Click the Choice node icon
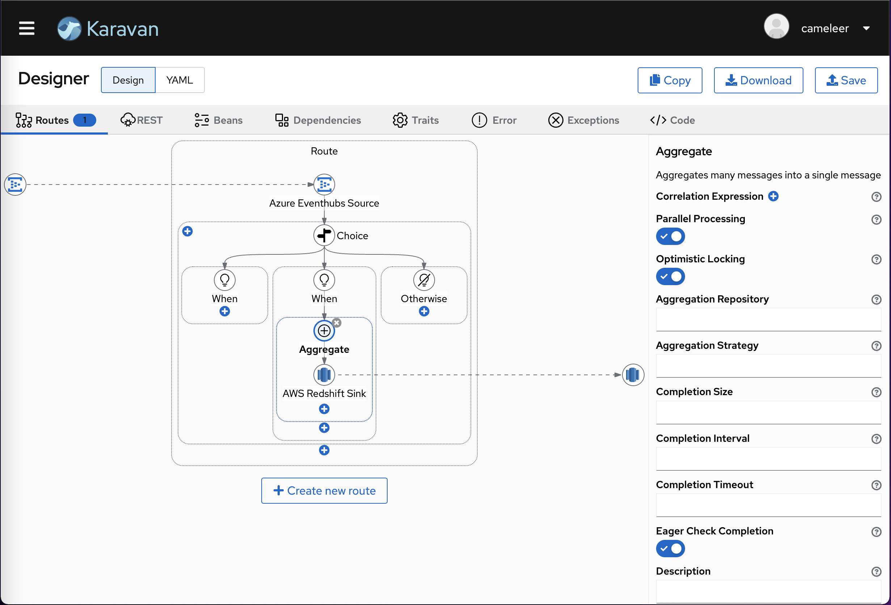Viewport: 891px width, 605px height. pyautogui.click(x=324, y=235)
